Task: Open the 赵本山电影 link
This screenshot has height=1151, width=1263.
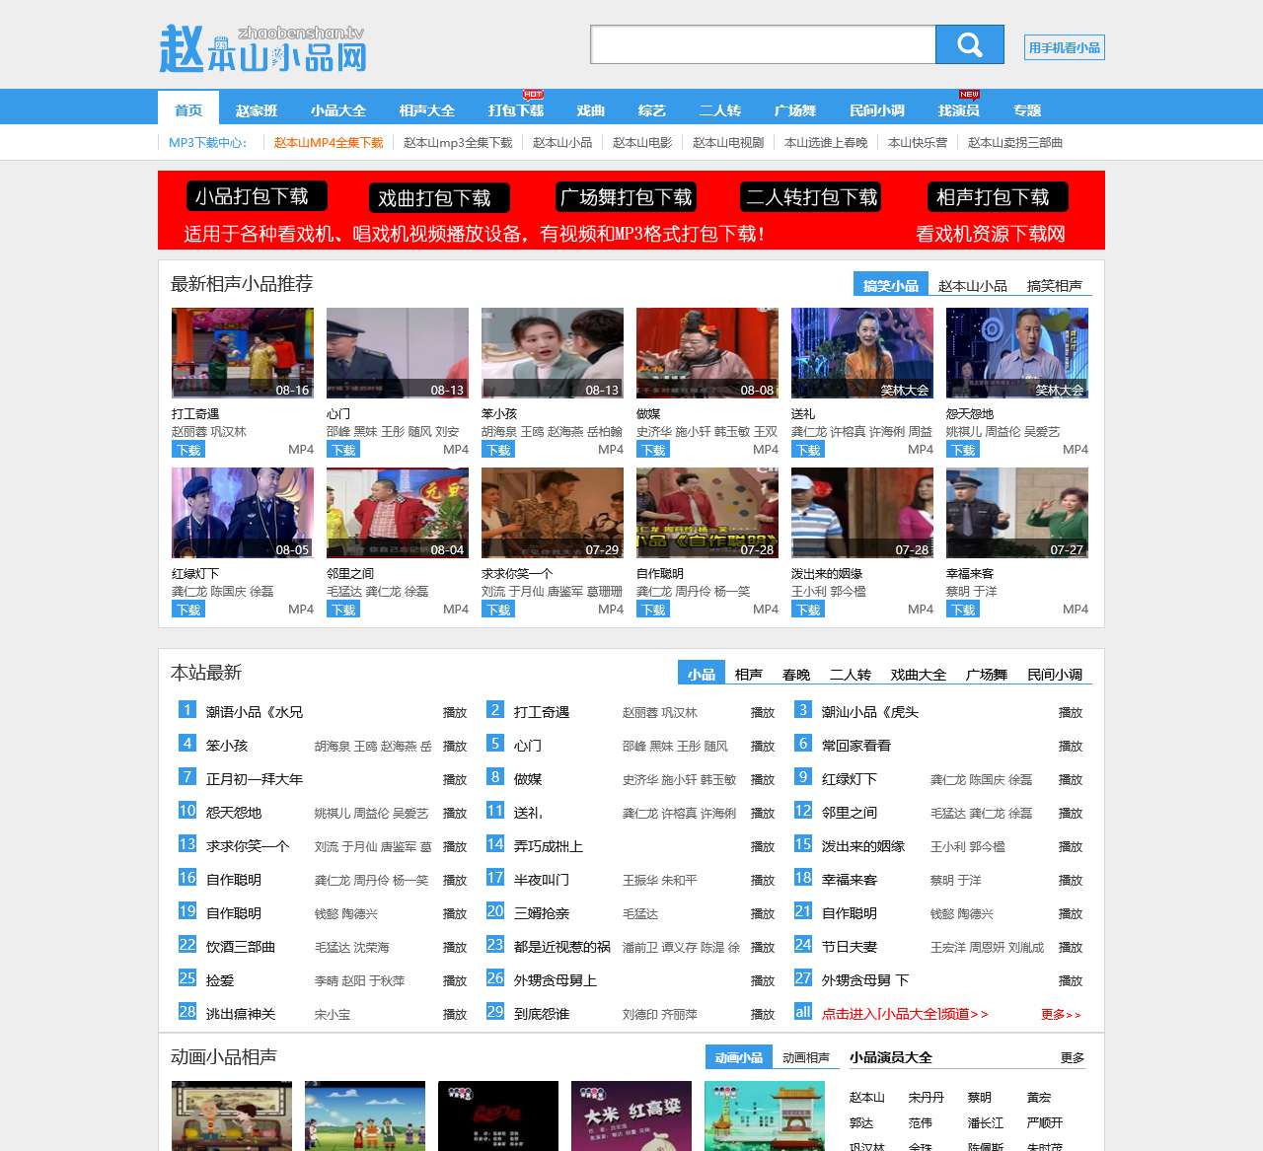Action: point(642,143)
